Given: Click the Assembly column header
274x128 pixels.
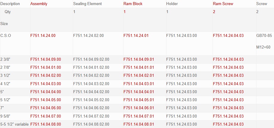Looking at the screenshot, I should (39, 4).
